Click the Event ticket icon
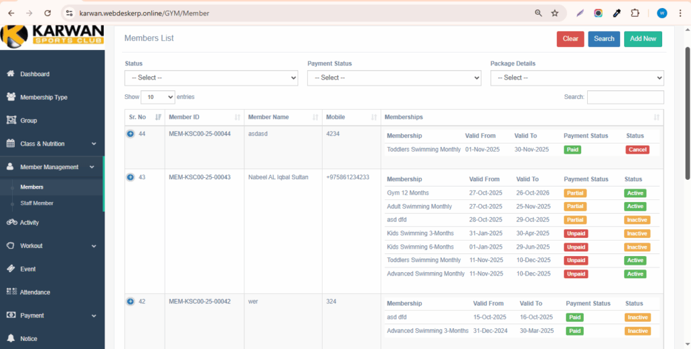The height and width of the screenshot is (349, 691). click(11, 269)
